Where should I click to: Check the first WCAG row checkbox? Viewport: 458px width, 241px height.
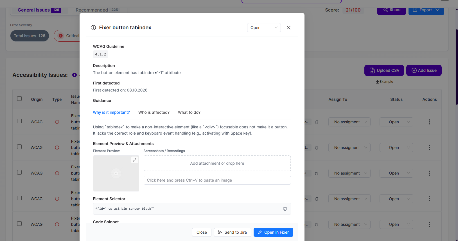click(x=19, y=121)
